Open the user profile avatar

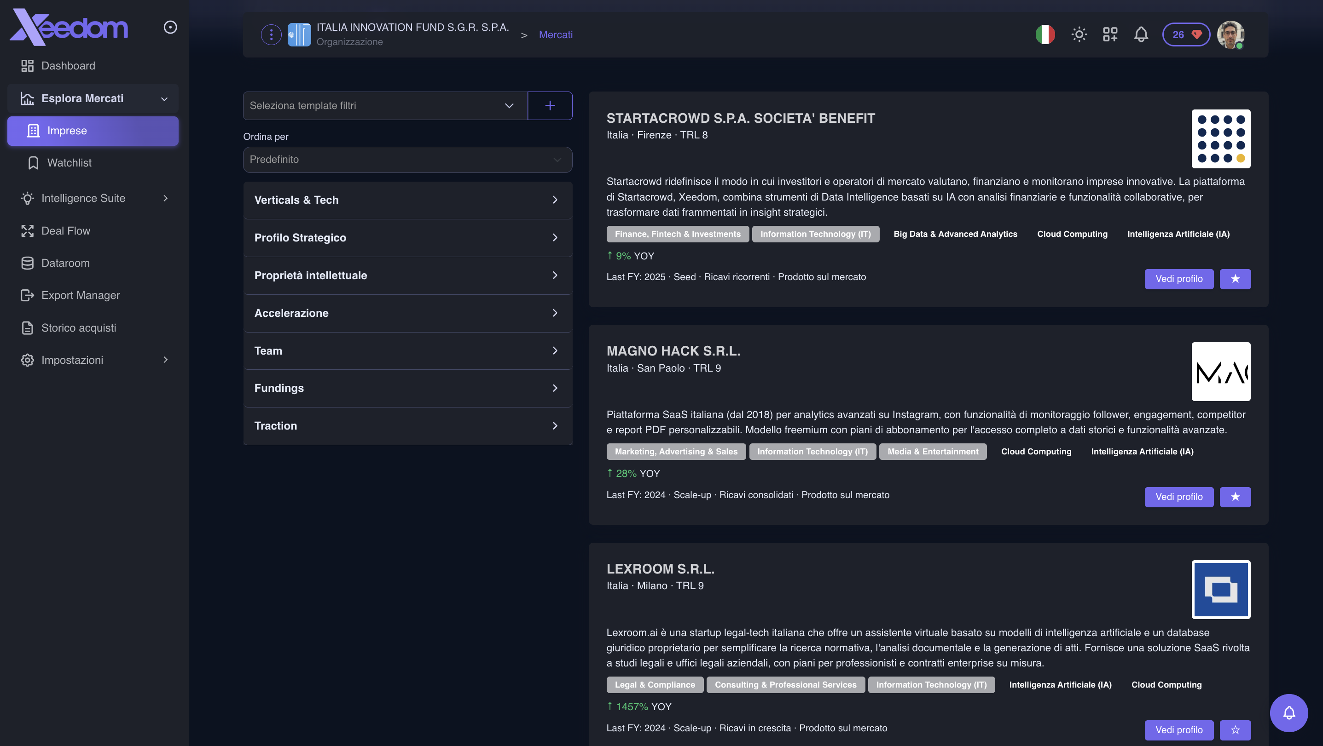tap(1230, 34)
